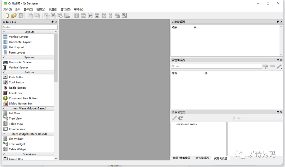Open the 帮助(H) menu

click(x=79, y=9)
